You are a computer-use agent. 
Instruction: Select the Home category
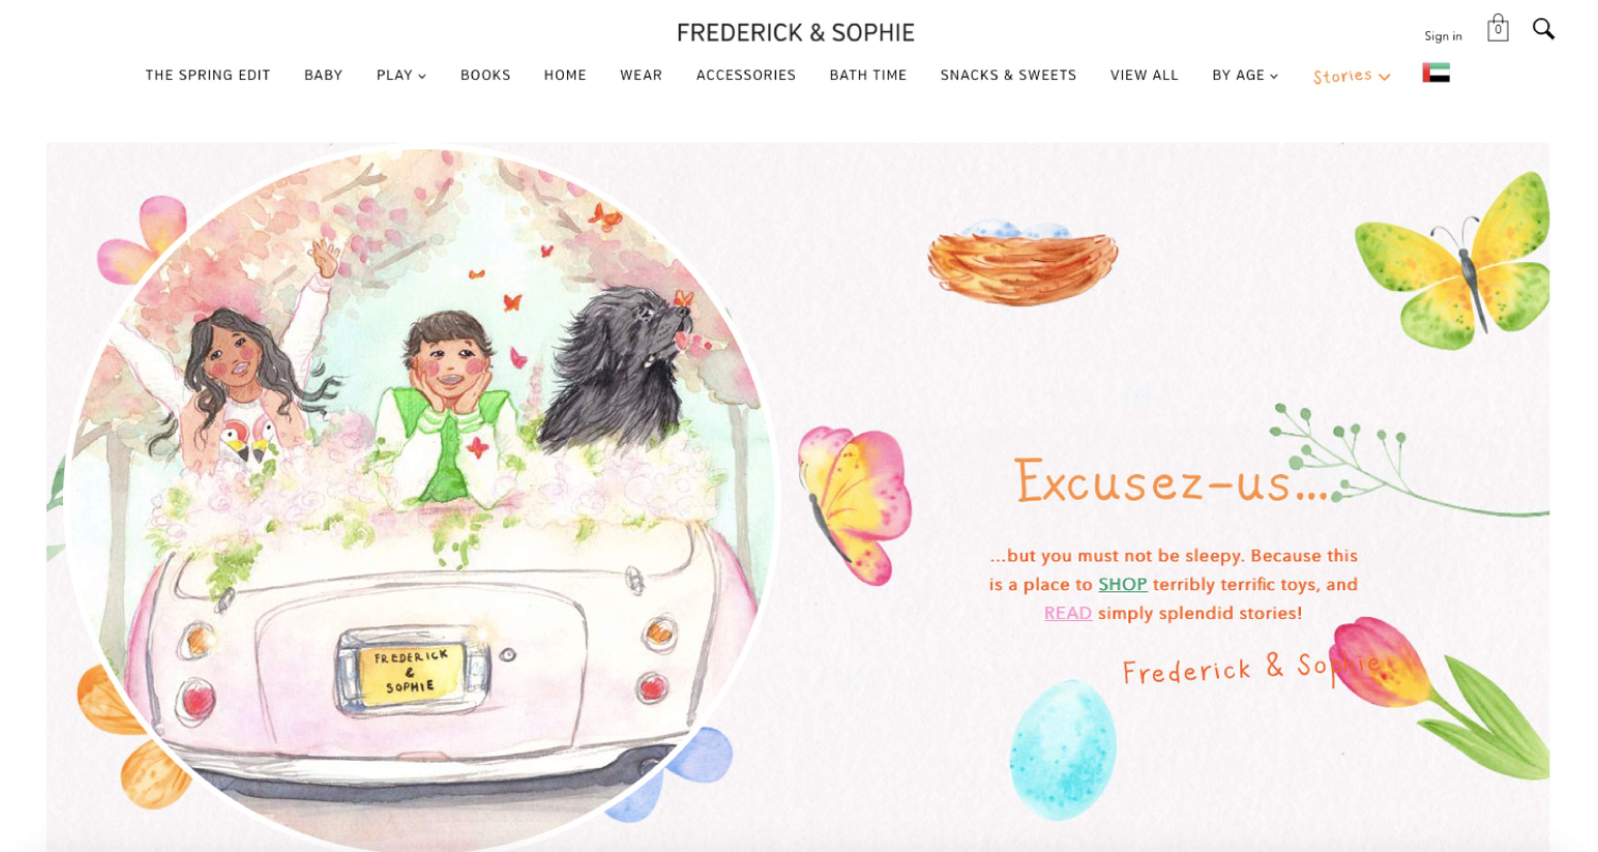click(x=565, y=75)
